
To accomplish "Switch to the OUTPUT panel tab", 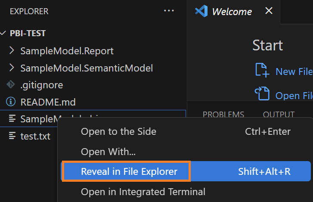I will [x=279, y=115].
